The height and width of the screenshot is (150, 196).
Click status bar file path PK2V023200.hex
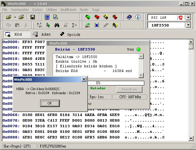[x=53, y=146]
